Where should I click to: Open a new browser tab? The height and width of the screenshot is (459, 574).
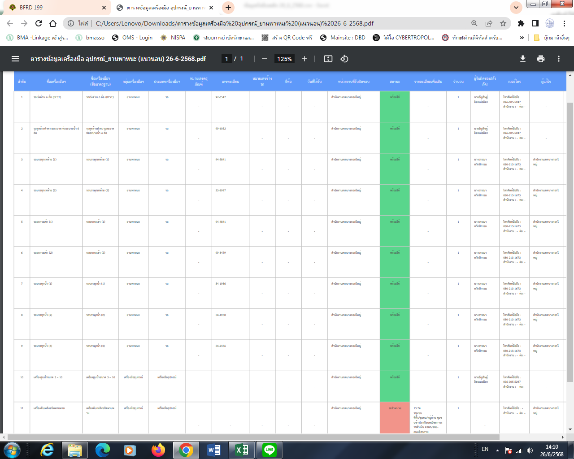pyautogui.click(x=228, y=8)
